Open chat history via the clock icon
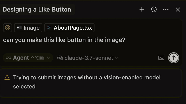 pyautogui.click(x=154, y=10)
